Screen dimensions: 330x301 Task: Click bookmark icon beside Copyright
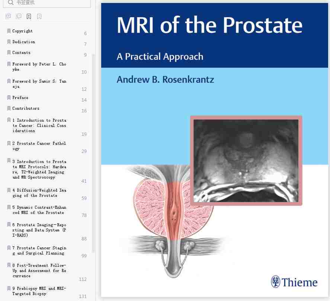pos(9,31)
